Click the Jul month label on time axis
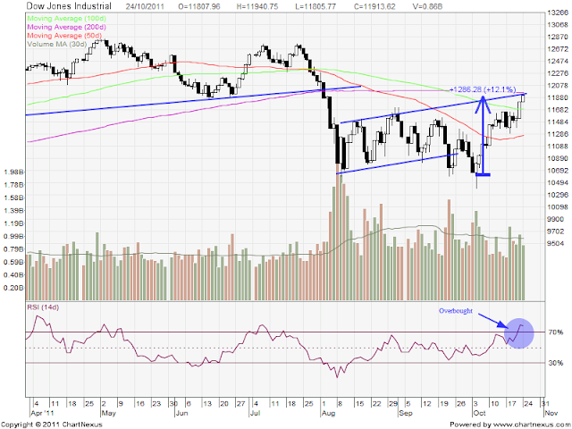Image resolution: width=572 pixels, height=429 pixels. pos(256,413)
